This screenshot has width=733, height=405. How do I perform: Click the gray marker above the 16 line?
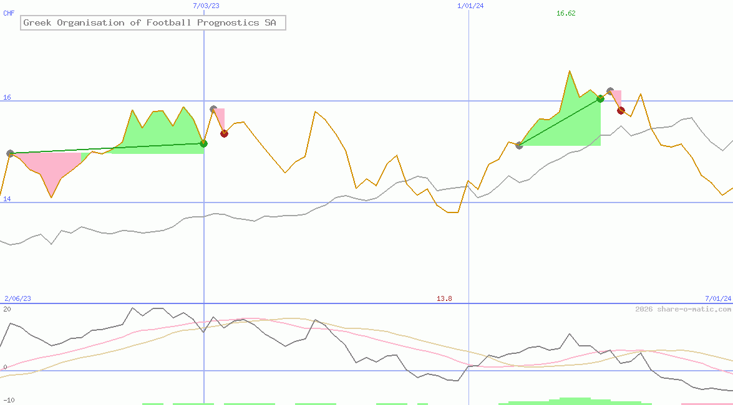tap(610, 91)
